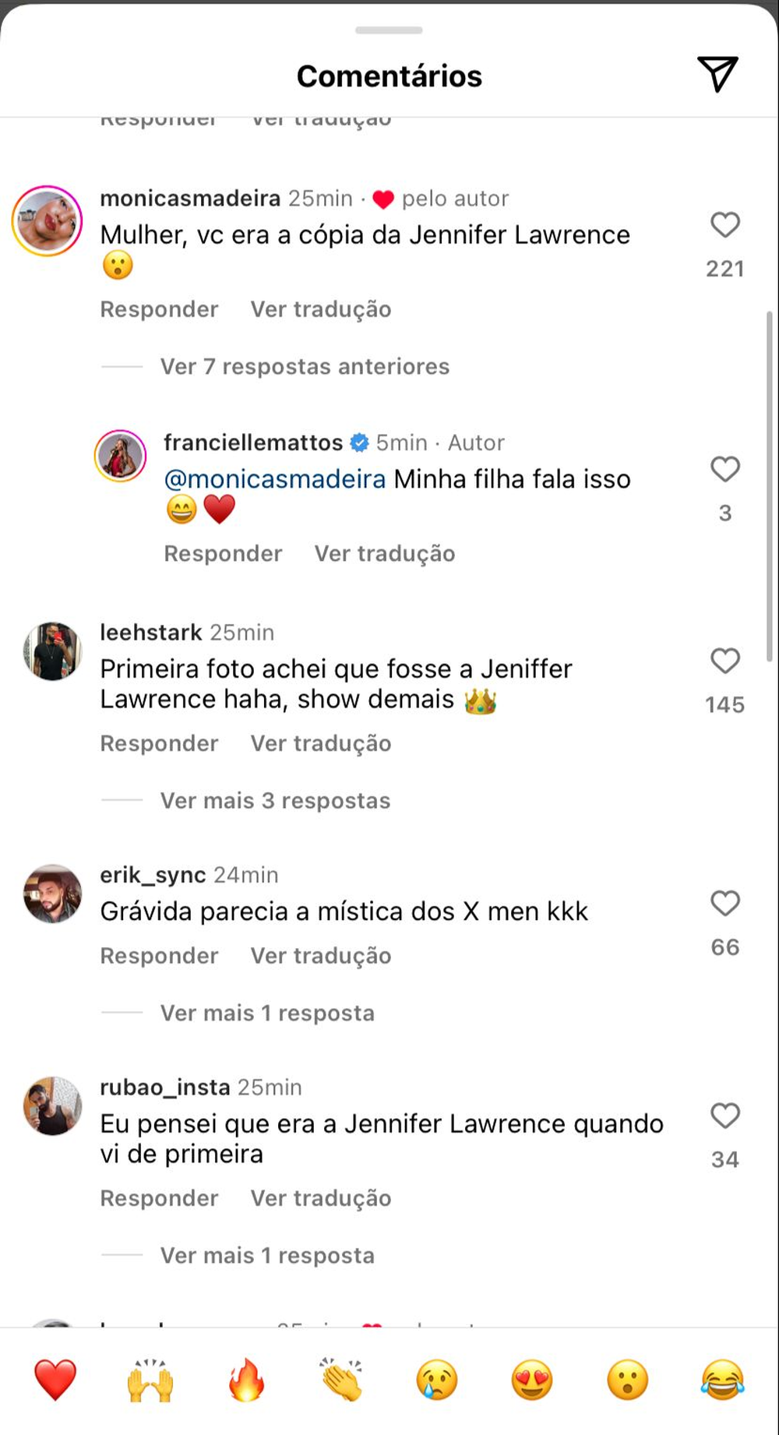The height and width of the screenshot is (1435, 779).
Task: Click franciellemattos verified badge
Action: pyautogui.click(x=359, y=442)
